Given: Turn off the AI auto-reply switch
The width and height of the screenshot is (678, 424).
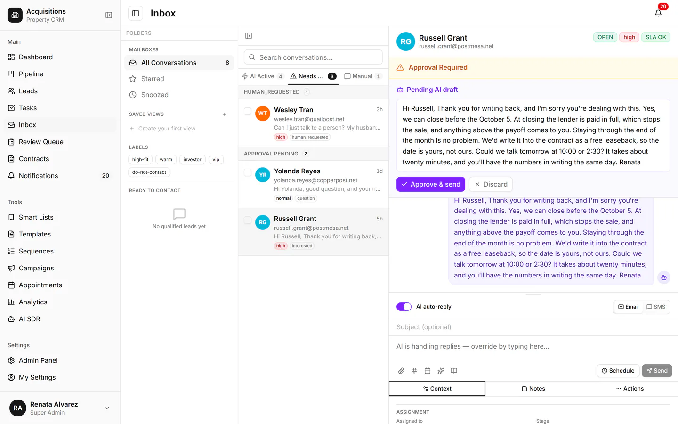Looking at the screenshot, I should [x=404, y=307].
